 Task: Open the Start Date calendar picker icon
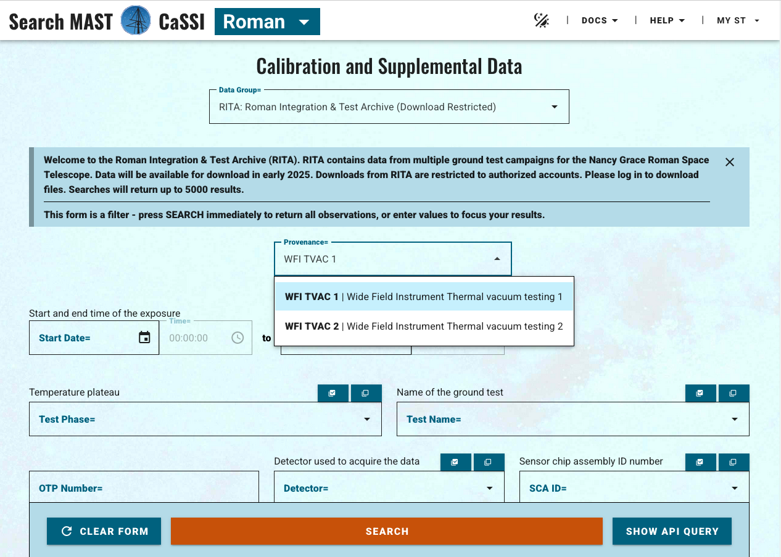[x=144, y=338]
